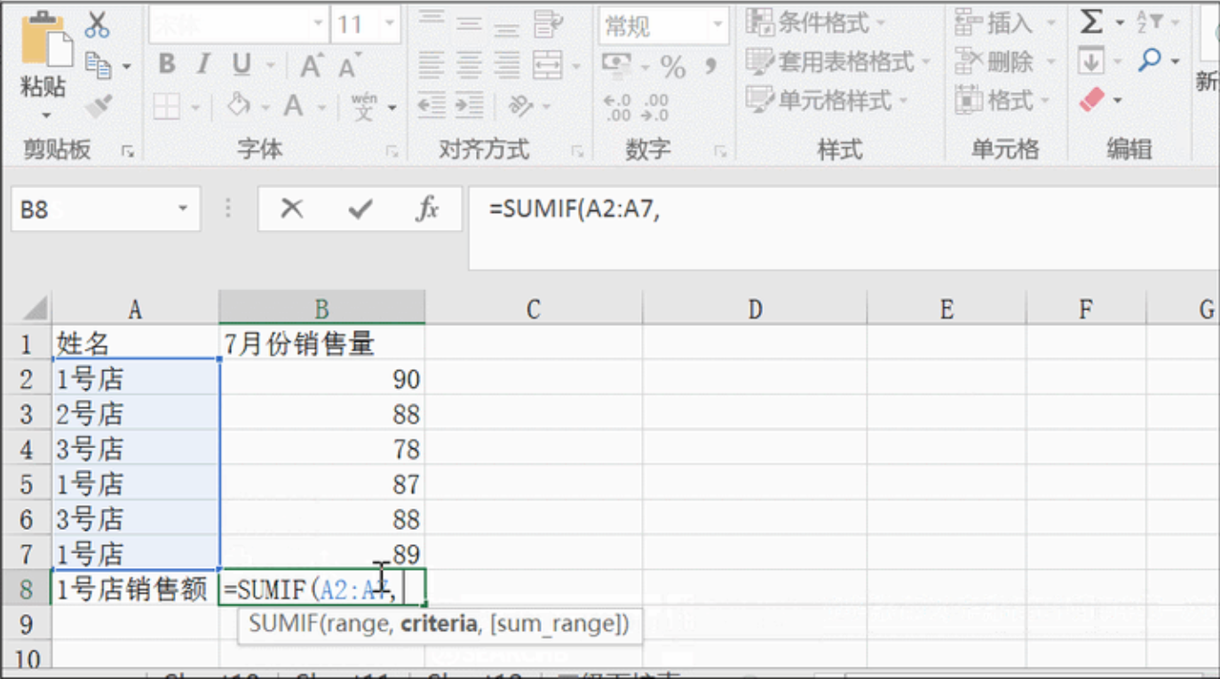This screenshot has height=679, width=1220.
Task: Toggle italic formatting
Action: tap(202, 65)
